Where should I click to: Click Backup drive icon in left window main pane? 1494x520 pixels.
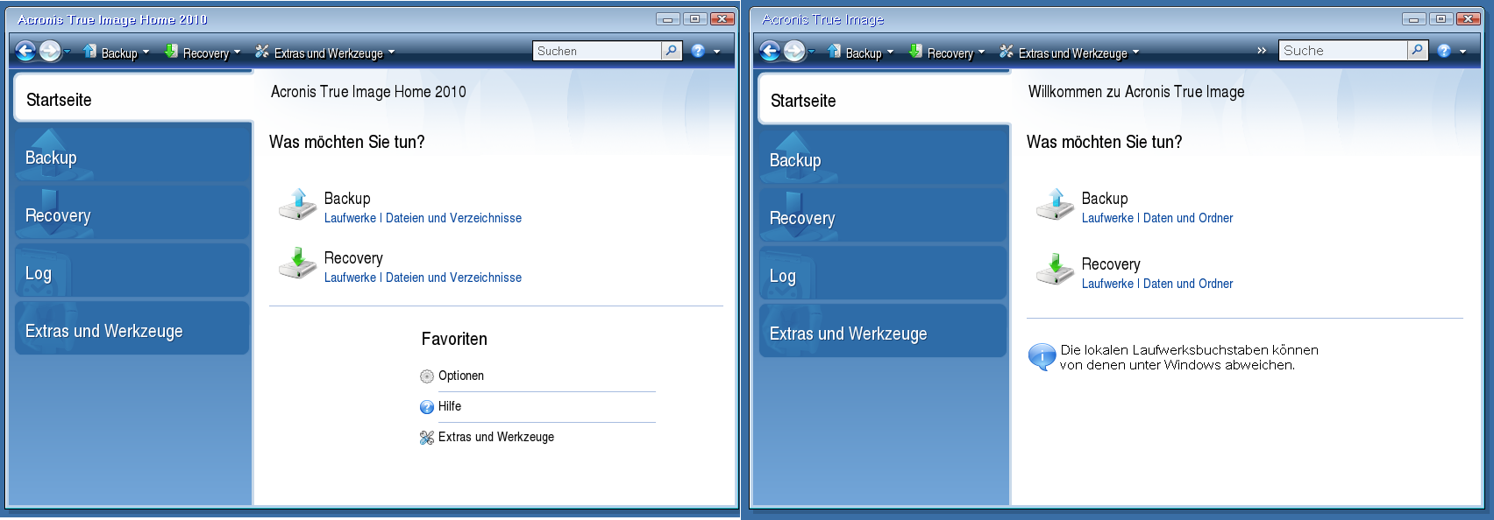click(x=298, y=204)
